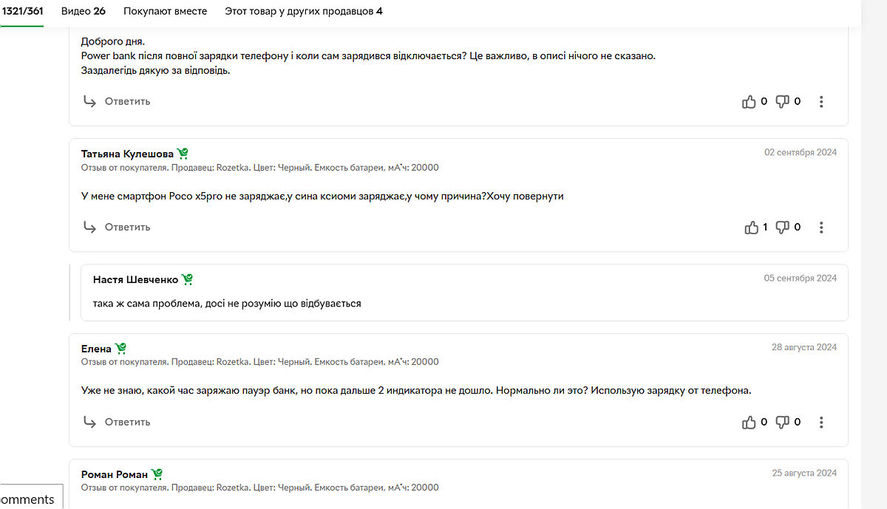The image size is (887, 509).
Task: Thumbs up Елена's power bank review
Action: point(750,423)
